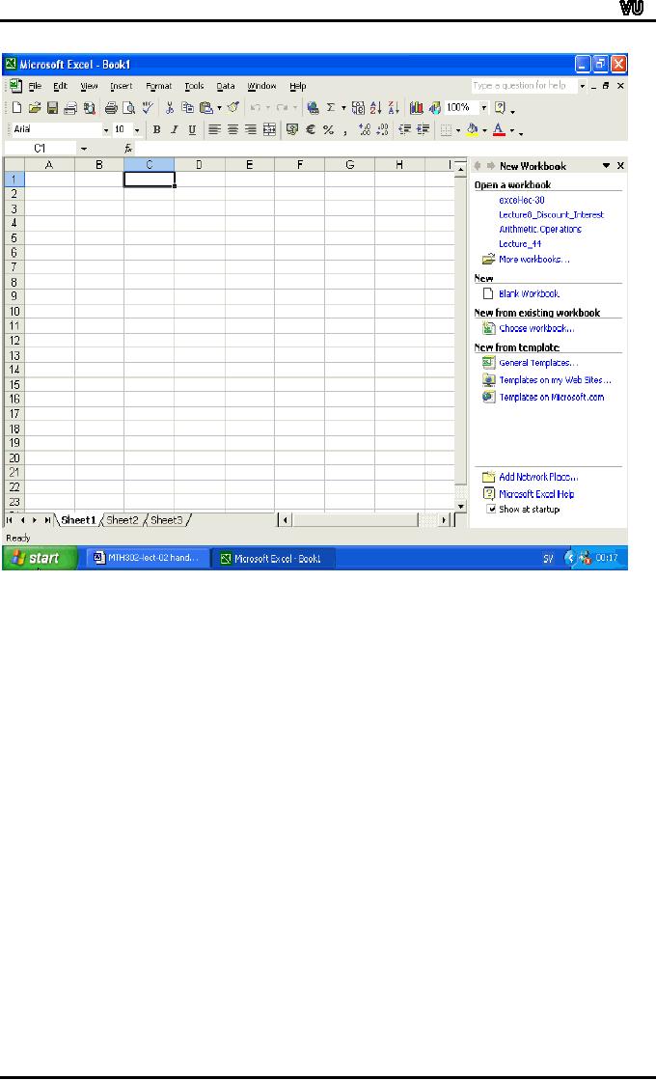Toggle Underline formatting

[x=192, y=129]
